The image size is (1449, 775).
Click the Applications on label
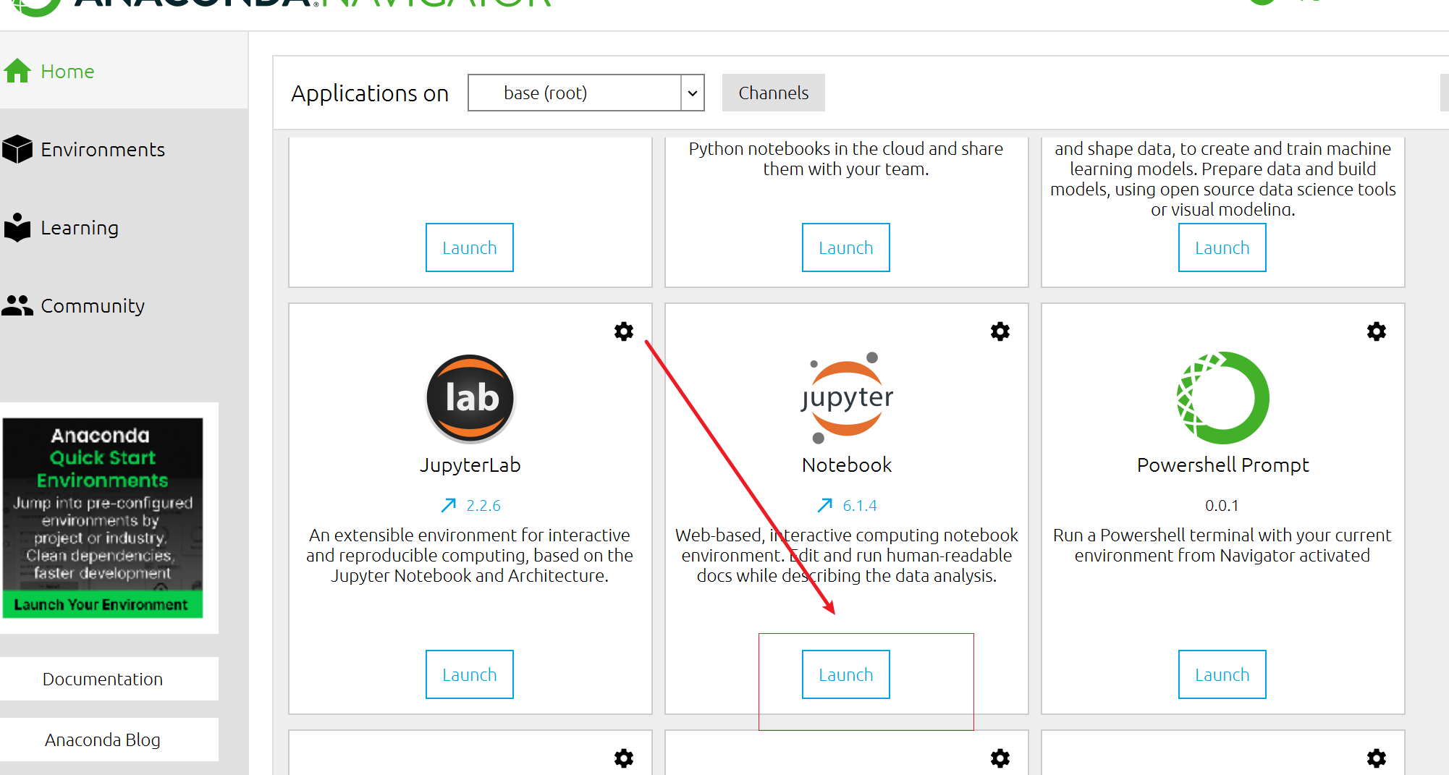click(x=370, y=93)
